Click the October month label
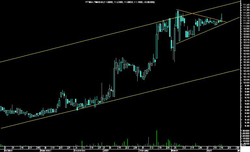The width and height of the screenshot is (250, 152). point(8,151)
